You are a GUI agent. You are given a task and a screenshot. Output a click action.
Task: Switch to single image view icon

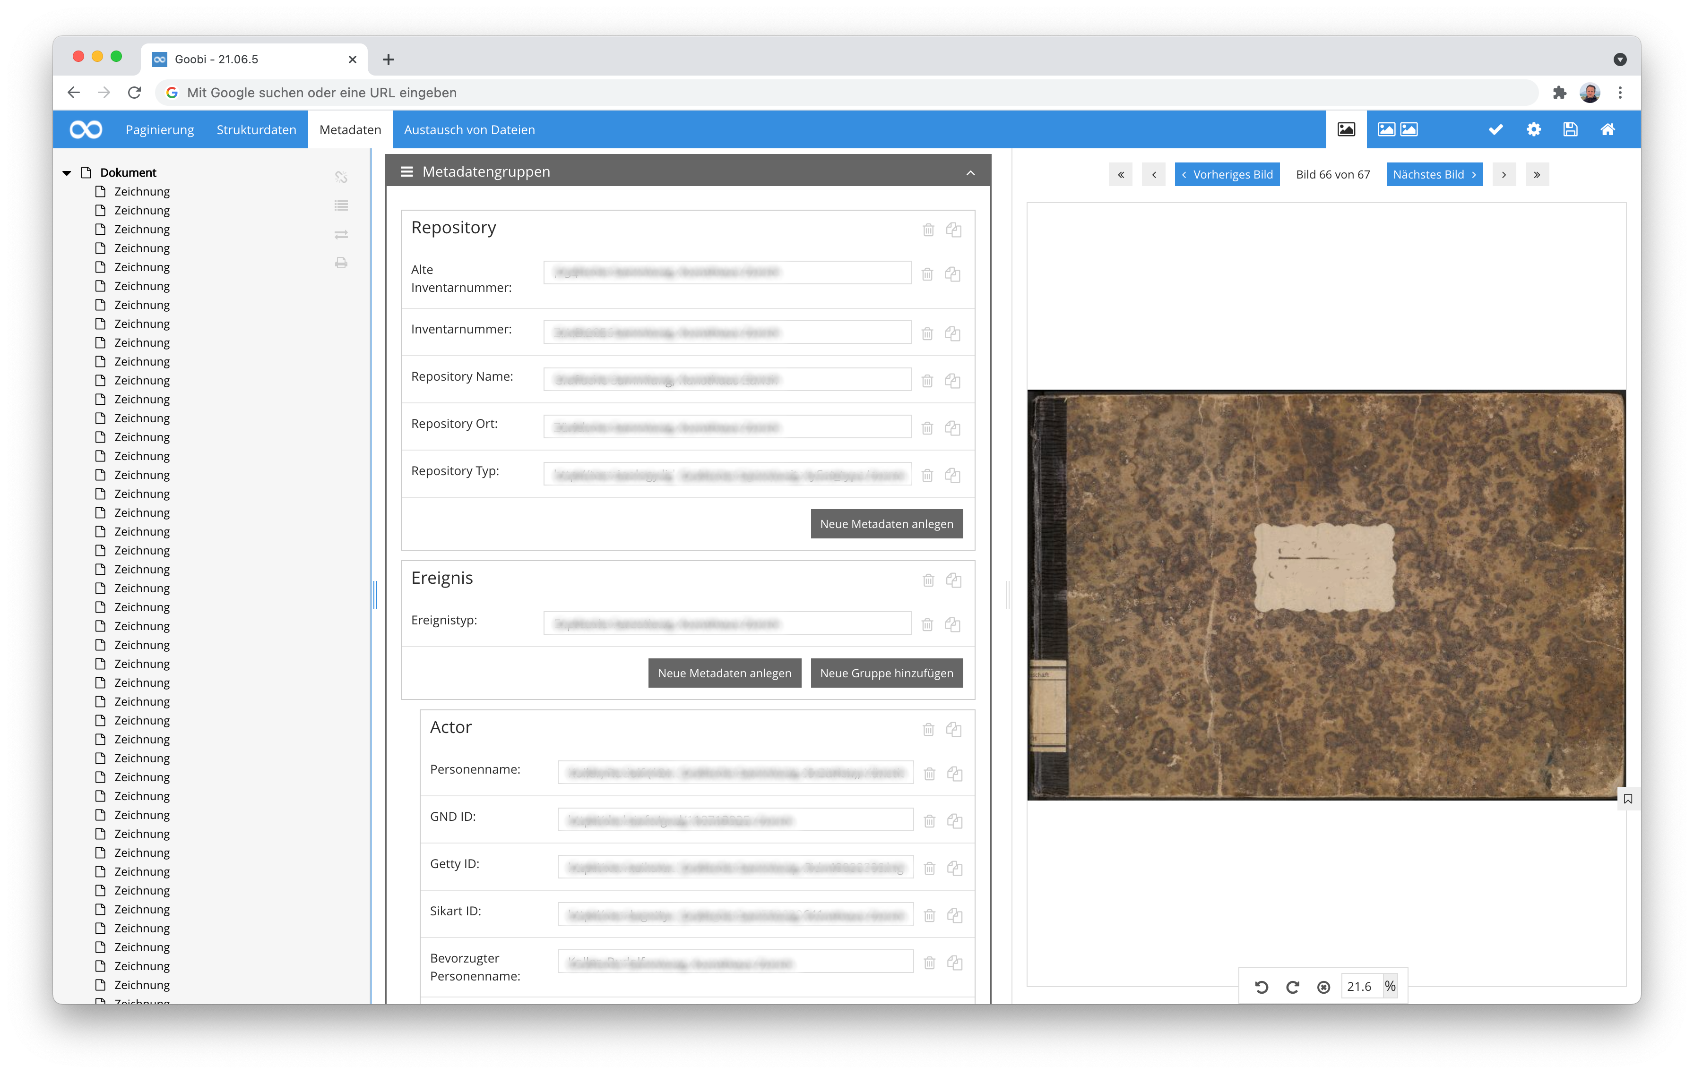(1346, 129)
